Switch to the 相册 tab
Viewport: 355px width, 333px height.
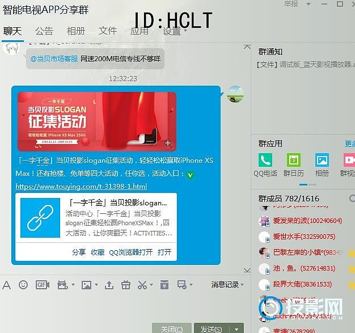pyautogui.click(x=76, y=31)
